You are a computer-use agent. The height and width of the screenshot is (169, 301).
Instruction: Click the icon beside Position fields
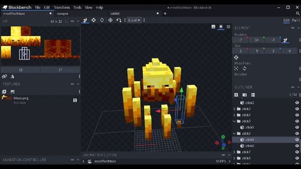coord(285,40)
